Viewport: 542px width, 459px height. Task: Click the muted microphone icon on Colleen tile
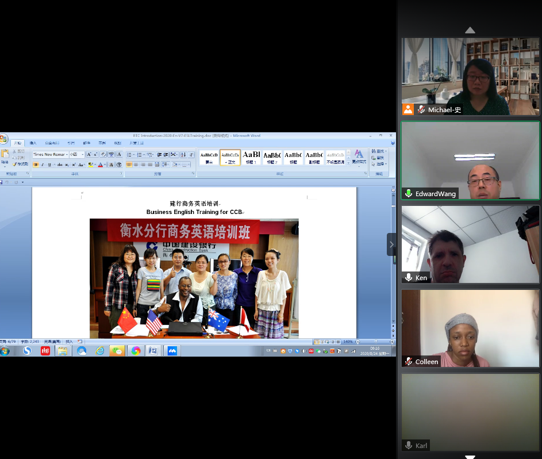(x=409, y=361)
